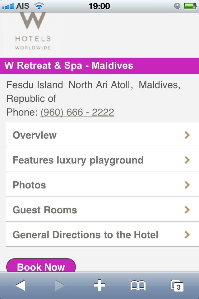Tap the W Hotels Worldwide logo
The width and height of the screenshot is (199, 299).
point(33,33)
